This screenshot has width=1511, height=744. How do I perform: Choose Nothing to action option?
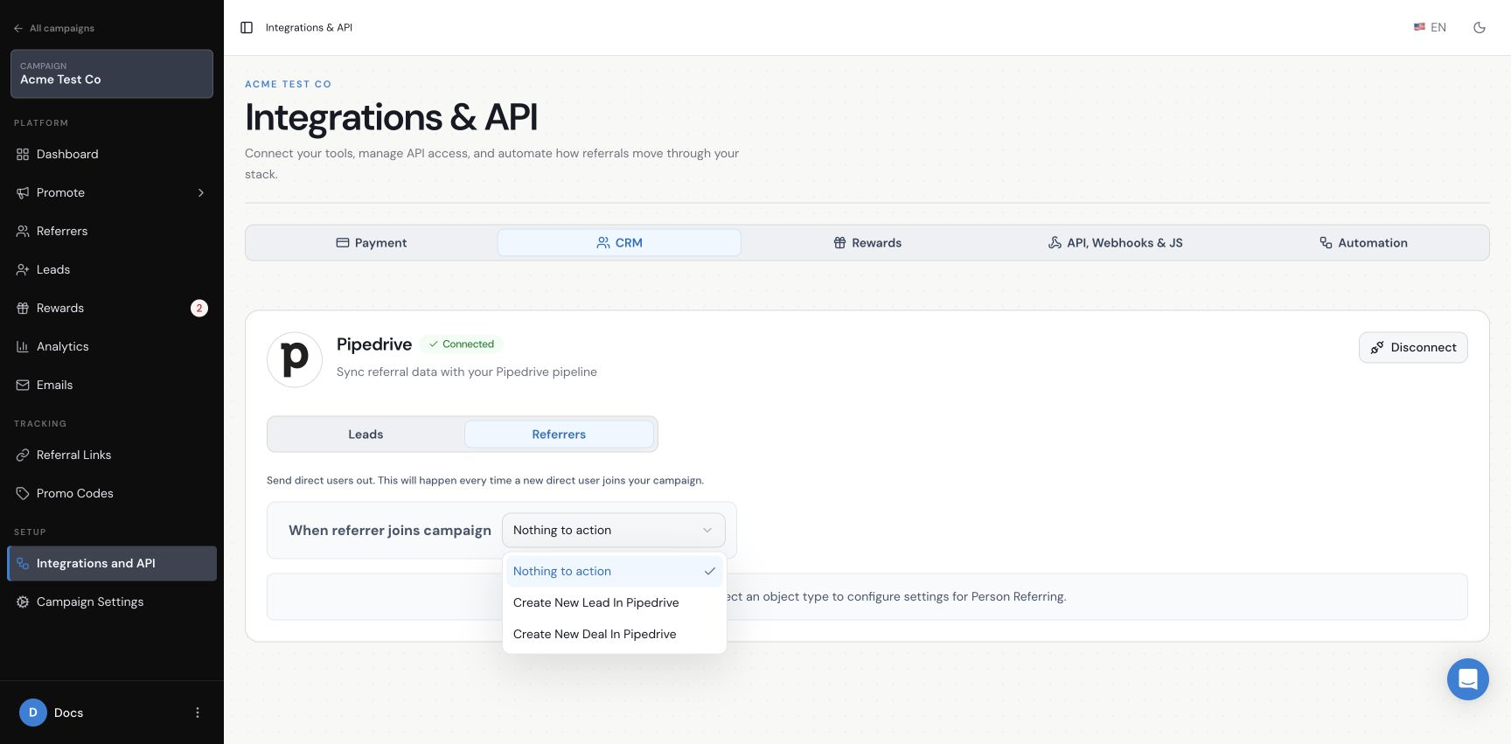[x=614, y=571]
